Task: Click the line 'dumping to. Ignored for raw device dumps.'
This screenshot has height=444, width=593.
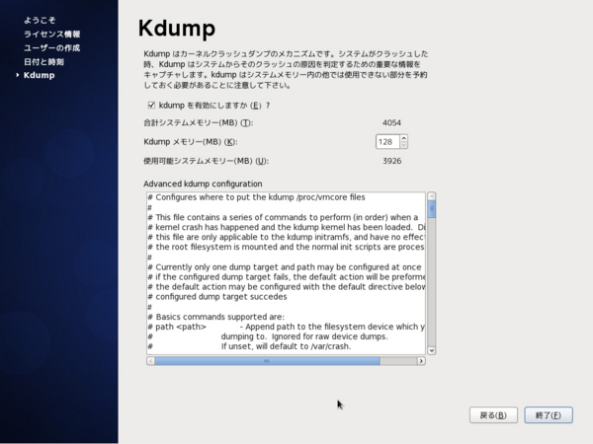Action: tap(304, 336)
